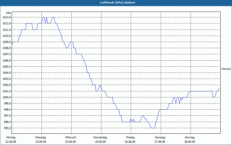Click the 1009,0 y-axis value

point(7,42)
